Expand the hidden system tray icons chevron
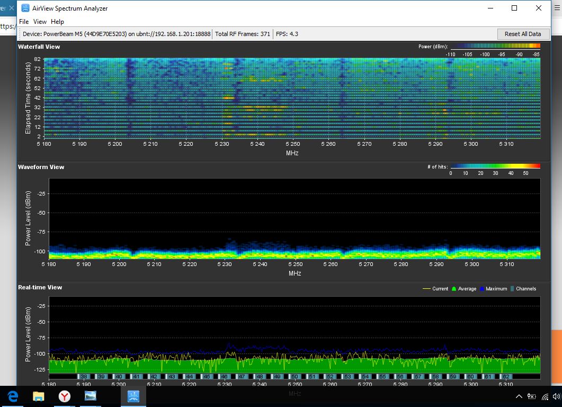The image size is (562, 407). point(520,396)
